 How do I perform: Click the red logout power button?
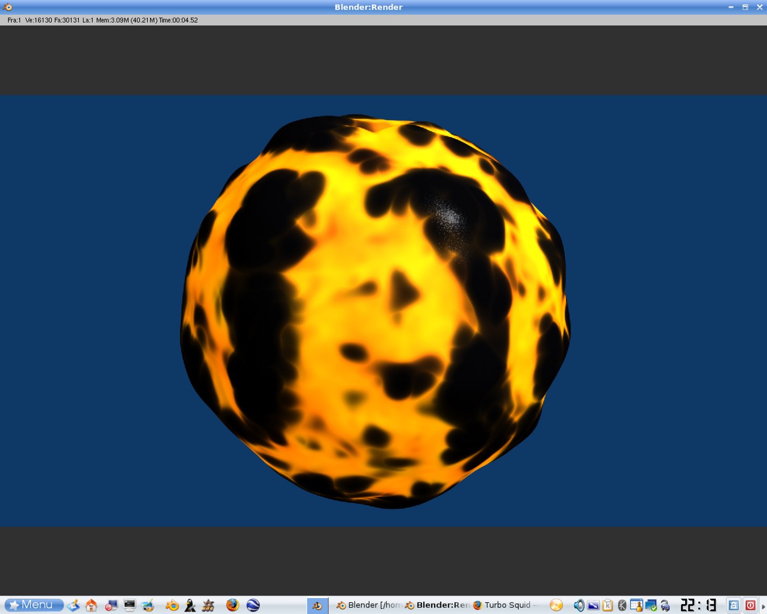pyautogui.click(x=751, y=605)
